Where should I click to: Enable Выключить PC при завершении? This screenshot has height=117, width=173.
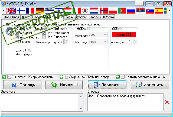pos(9,77)
